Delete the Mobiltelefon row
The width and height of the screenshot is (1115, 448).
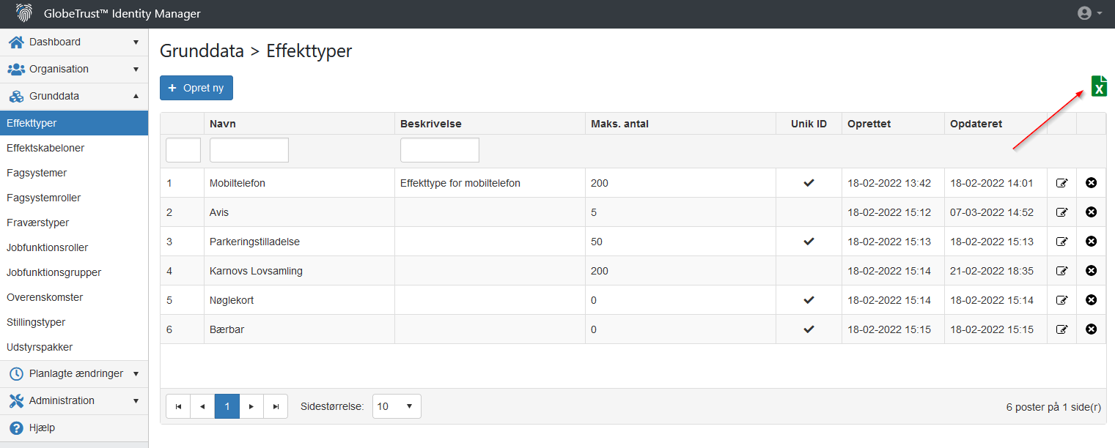coord(1091,182)
